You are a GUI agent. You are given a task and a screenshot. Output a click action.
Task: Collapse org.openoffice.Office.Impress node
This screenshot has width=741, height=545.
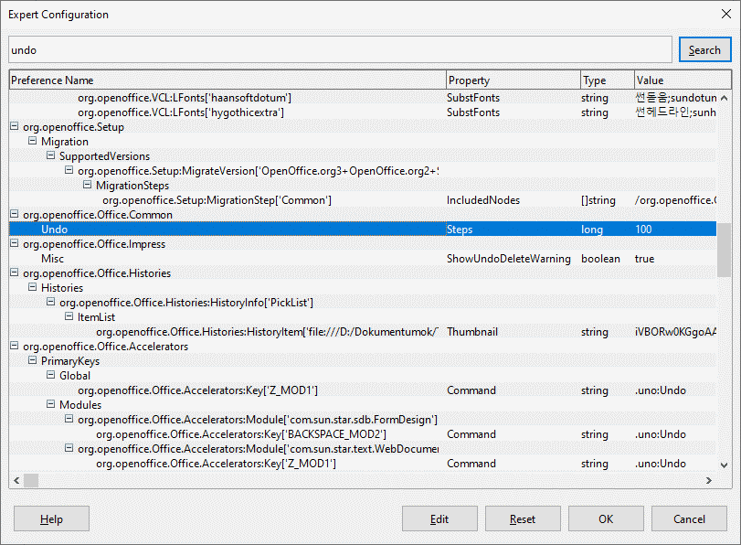coord(15,244)
